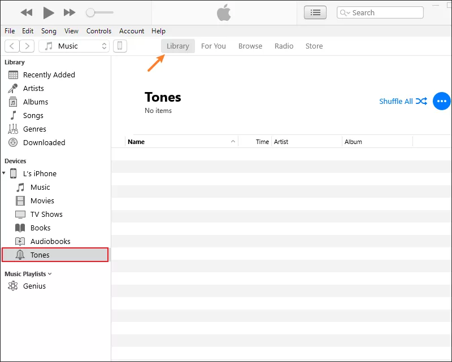Select Tones under the iPhone device
The image size is (452, 362).
coord(40,255)
